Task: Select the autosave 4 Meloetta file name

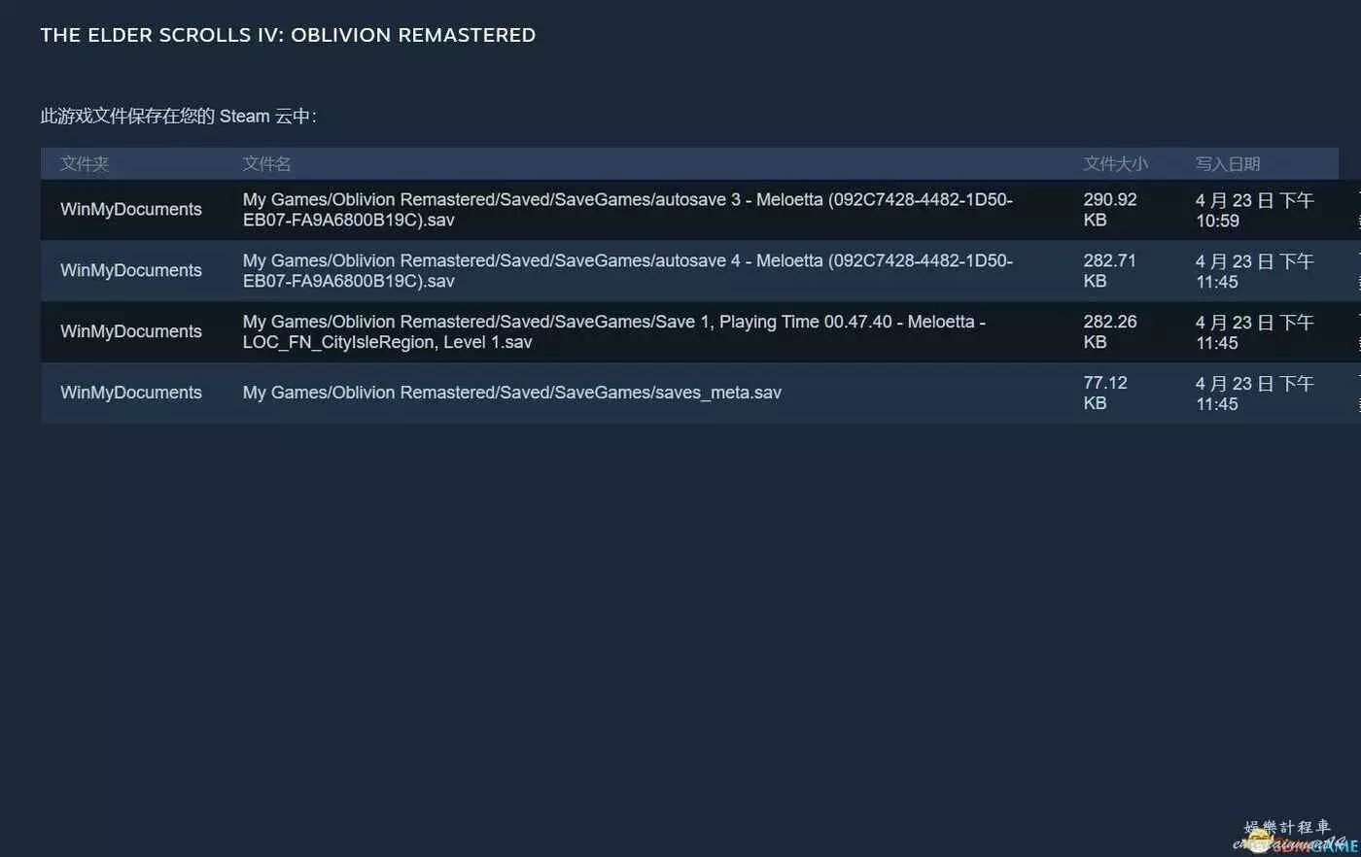Action: point(627,271)
